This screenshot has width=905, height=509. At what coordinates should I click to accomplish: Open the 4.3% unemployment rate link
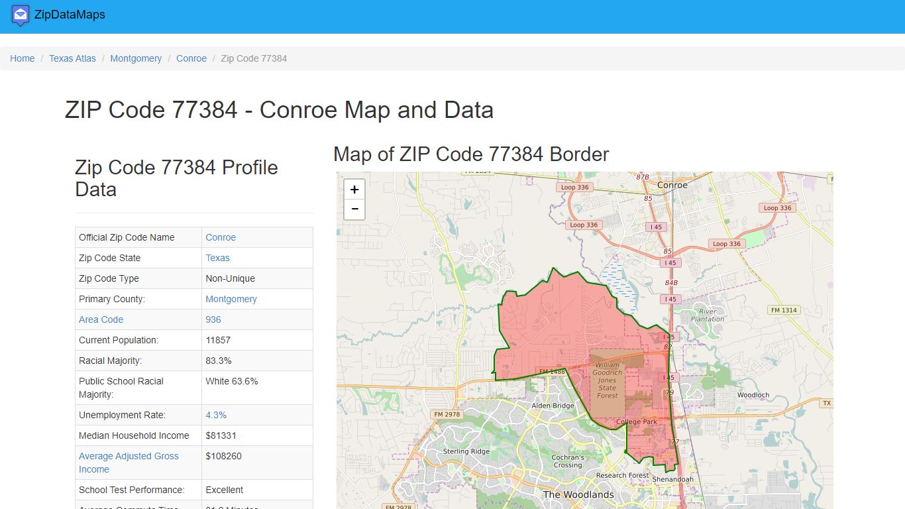(216, 415)
